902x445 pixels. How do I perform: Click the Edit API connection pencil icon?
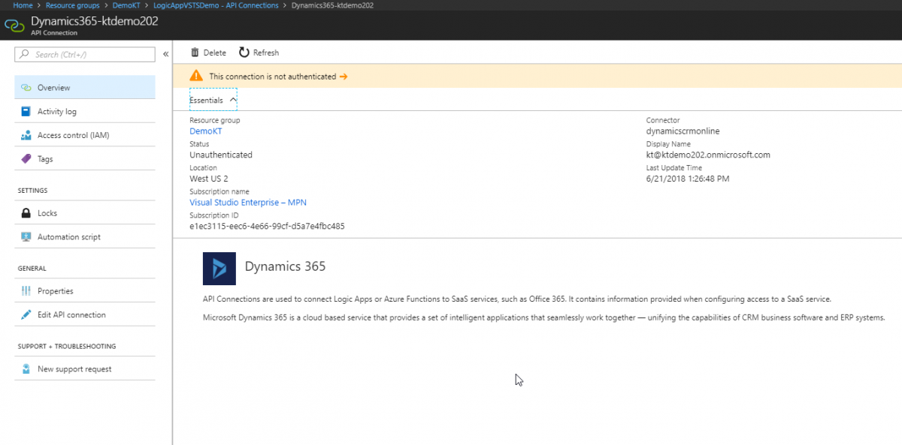click(x=26, y=315)
